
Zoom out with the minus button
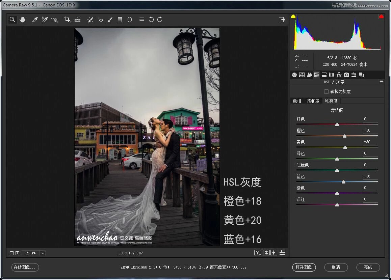[x=11, y=253]
